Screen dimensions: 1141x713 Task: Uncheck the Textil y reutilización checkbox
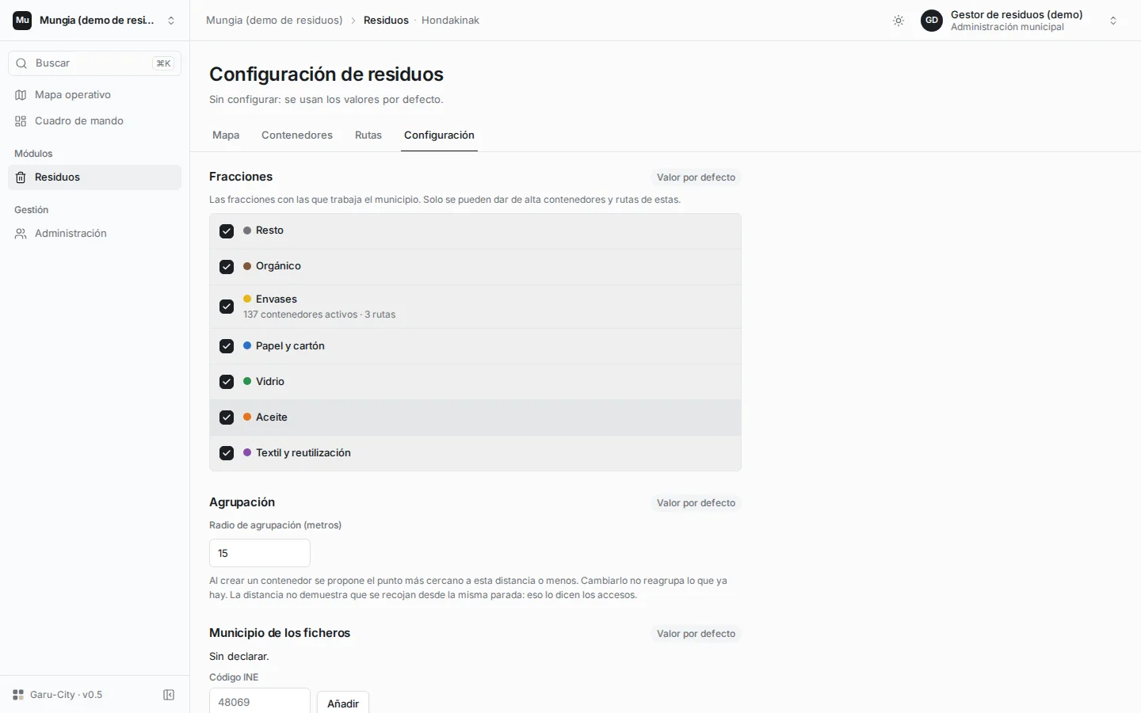tap(227, 453)
